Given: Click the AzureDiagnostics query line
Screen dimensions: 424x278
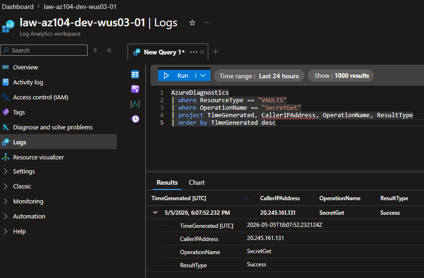Looking at the screenshot, I should point(200,92).
